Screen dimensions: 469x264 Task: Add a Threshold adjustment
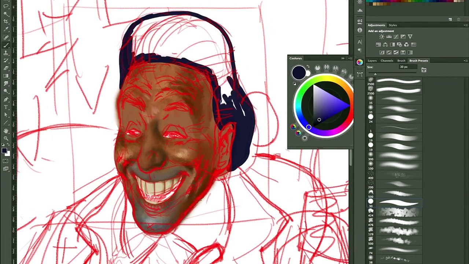pos(396,52)
